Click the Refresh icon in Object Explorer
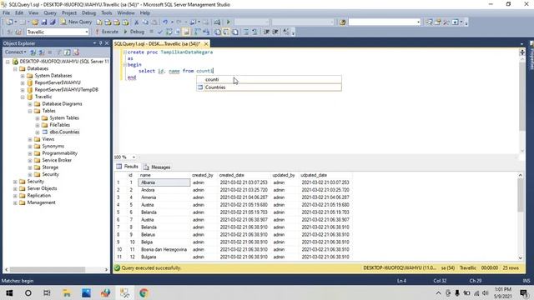 [x=67, y=52]
